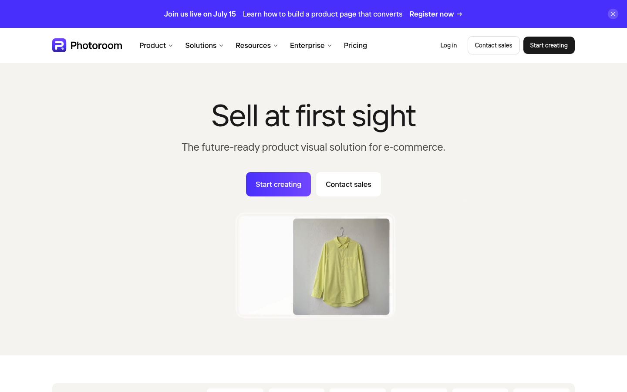Click the Product menu label
The width and height of the screenshot is (627, 392).
pyautogui.click(x=152, y=45)
